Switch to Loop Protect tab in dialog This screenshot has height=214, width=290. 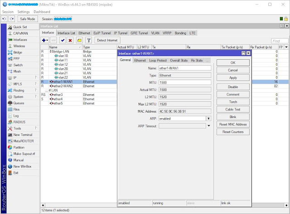[x=158, y=60]
